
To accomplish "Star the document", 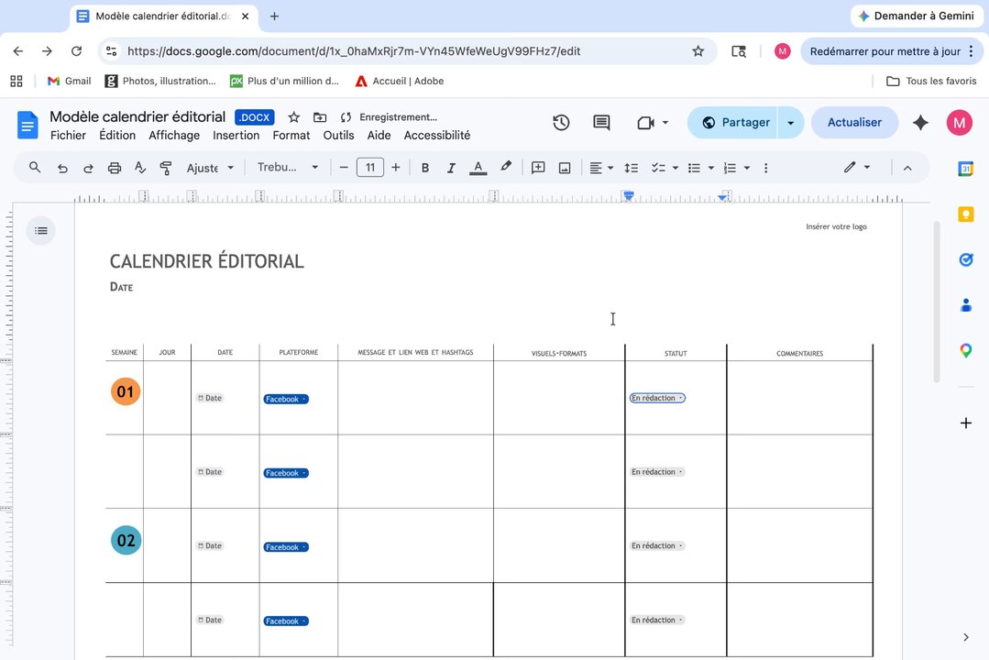I will click(x=294, y=117).
